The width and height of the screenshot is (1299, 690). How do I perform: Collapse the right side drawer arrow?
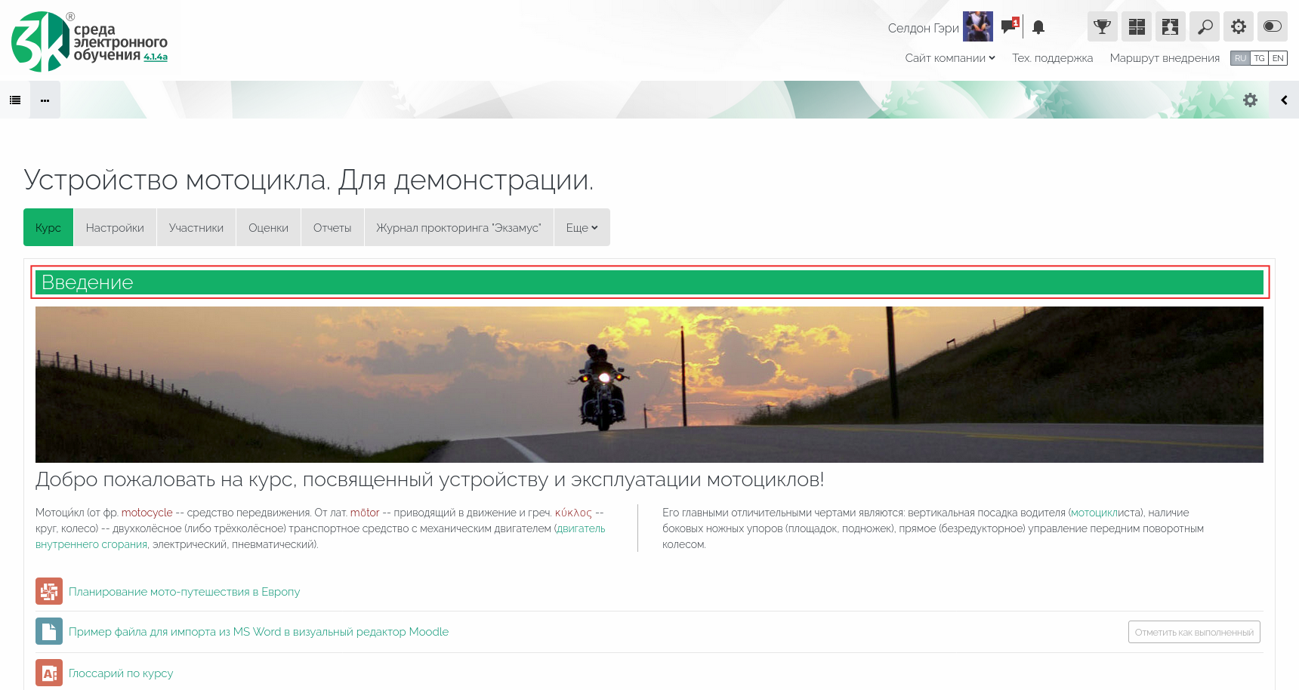[x=1284, y=100]
